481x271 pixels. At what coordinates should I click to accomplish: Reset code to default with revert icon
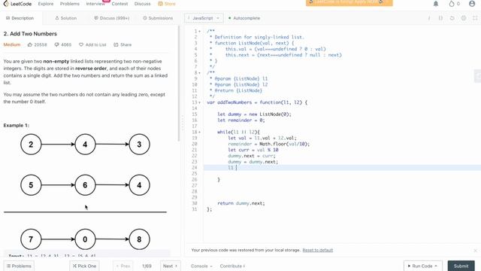452,18
